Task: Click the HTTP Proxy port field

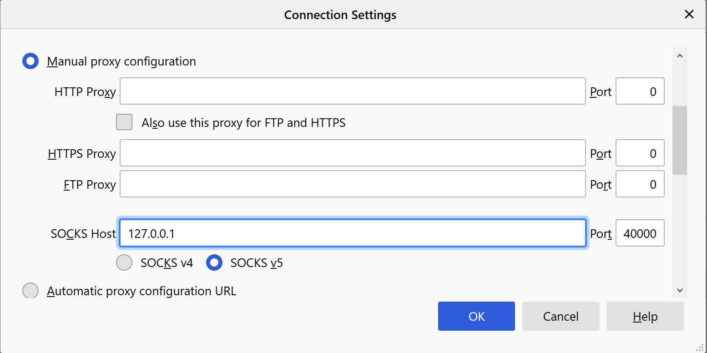Action: click(640, 91)
